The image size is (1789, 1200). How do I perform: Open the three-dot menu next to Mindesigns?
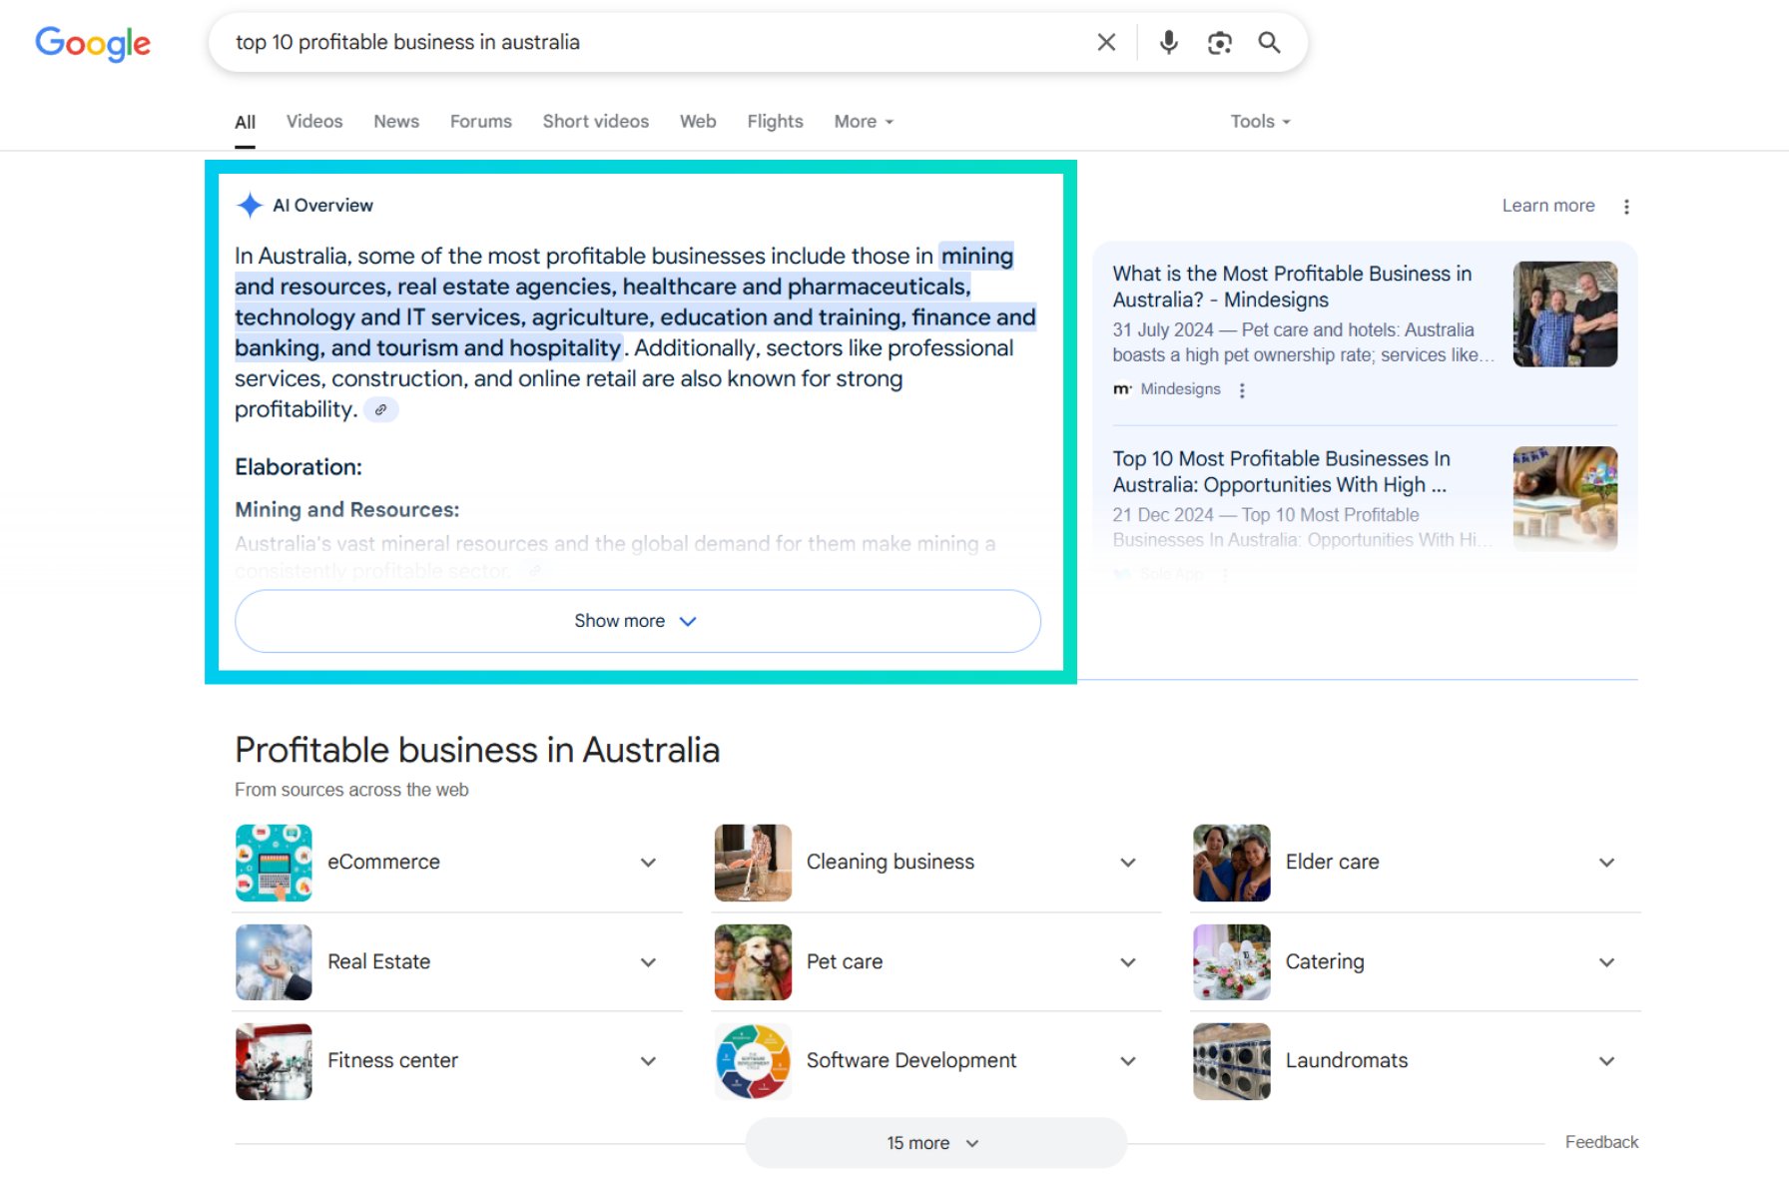point(1241,389)
